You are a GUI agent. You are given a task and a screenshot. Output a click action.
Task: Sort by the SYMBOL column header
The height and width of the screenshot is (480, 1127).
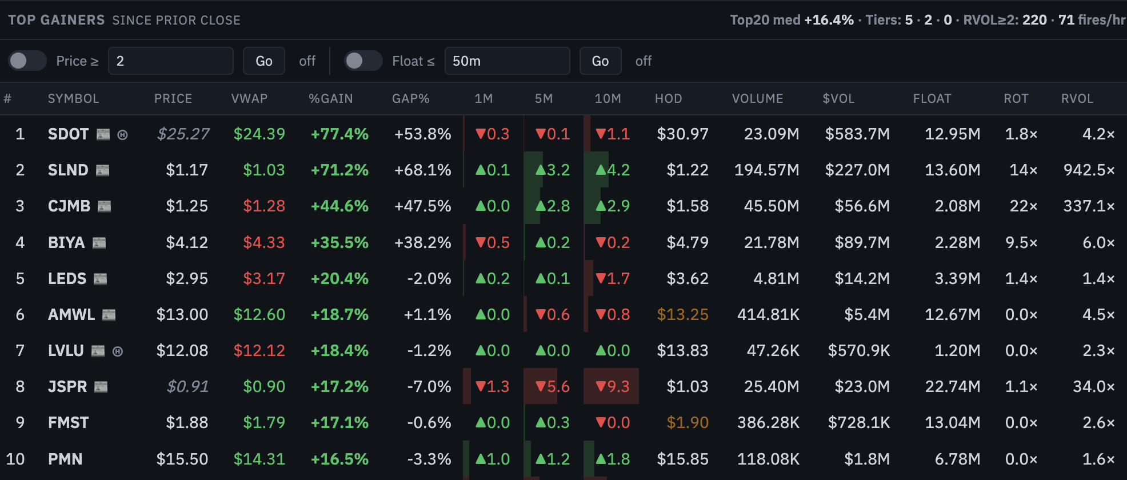click(73, 98)
